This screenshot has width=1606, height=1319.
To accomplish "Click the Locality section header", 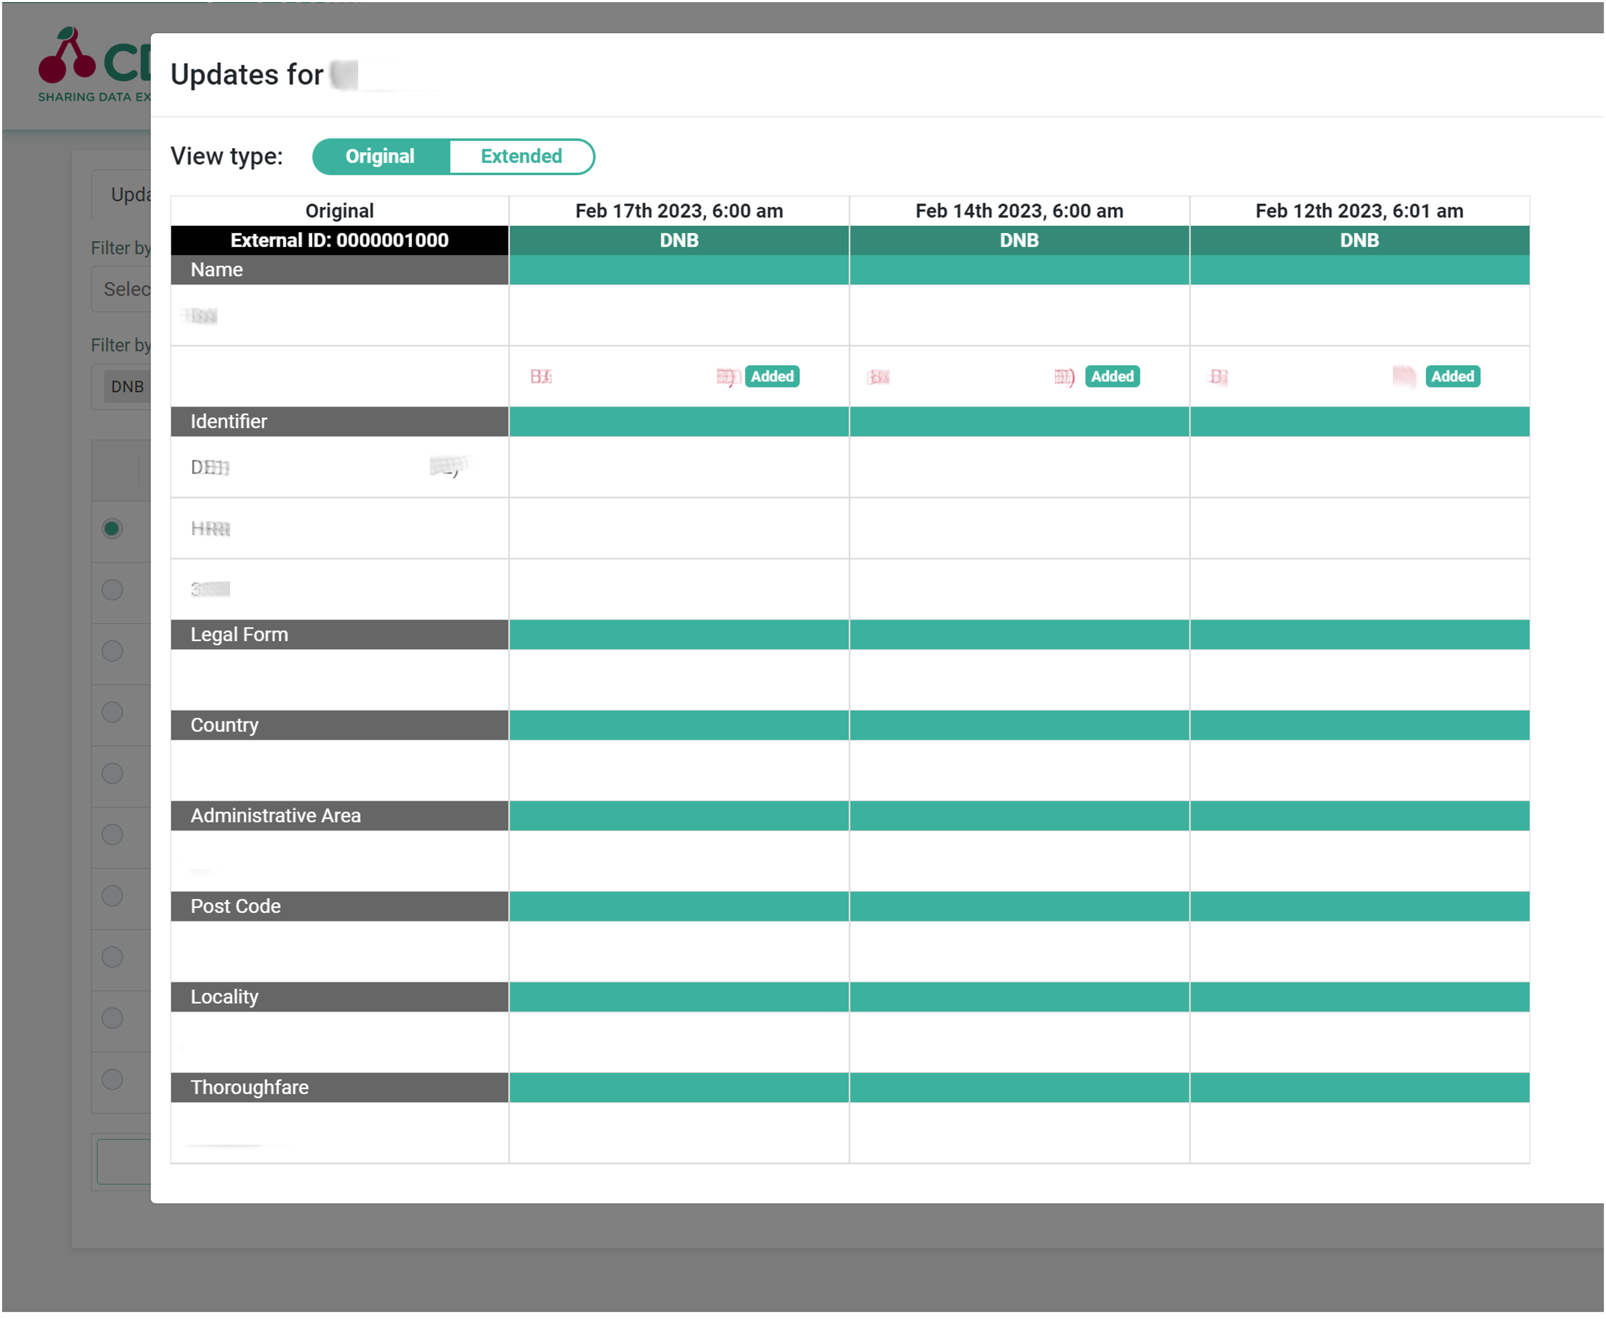I will pos(340,998).
